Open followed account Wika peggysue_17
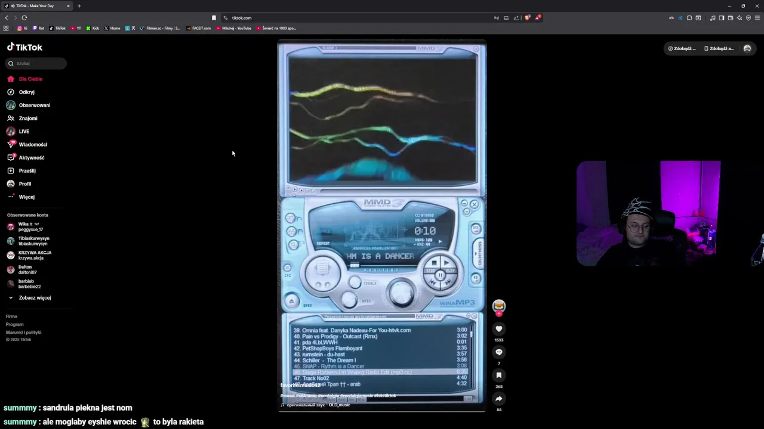 point(24,226)
